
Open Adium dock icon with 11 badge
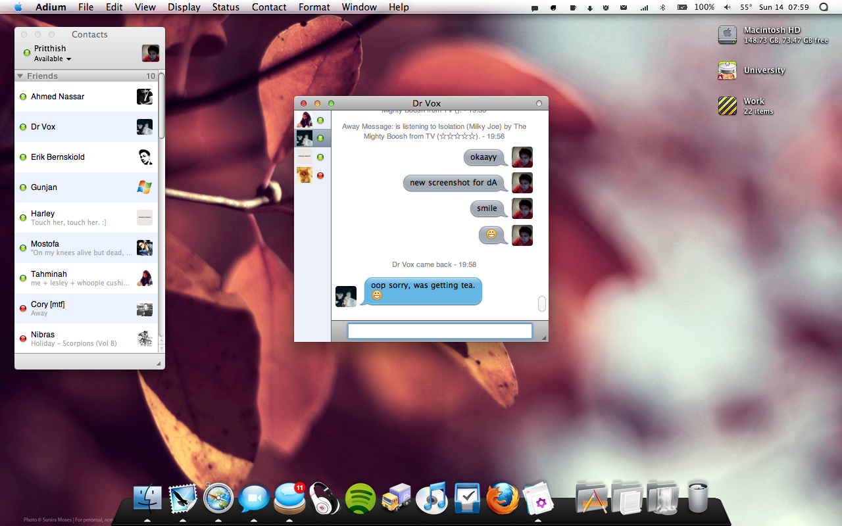289,498
